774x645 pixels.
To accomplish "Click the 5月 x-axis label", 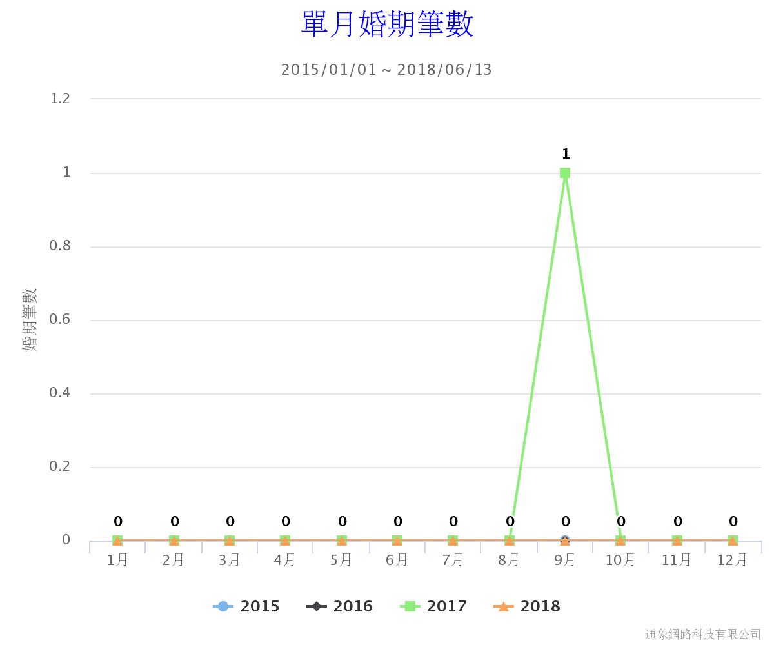I will pyautogui.click(x=341, y=560).
